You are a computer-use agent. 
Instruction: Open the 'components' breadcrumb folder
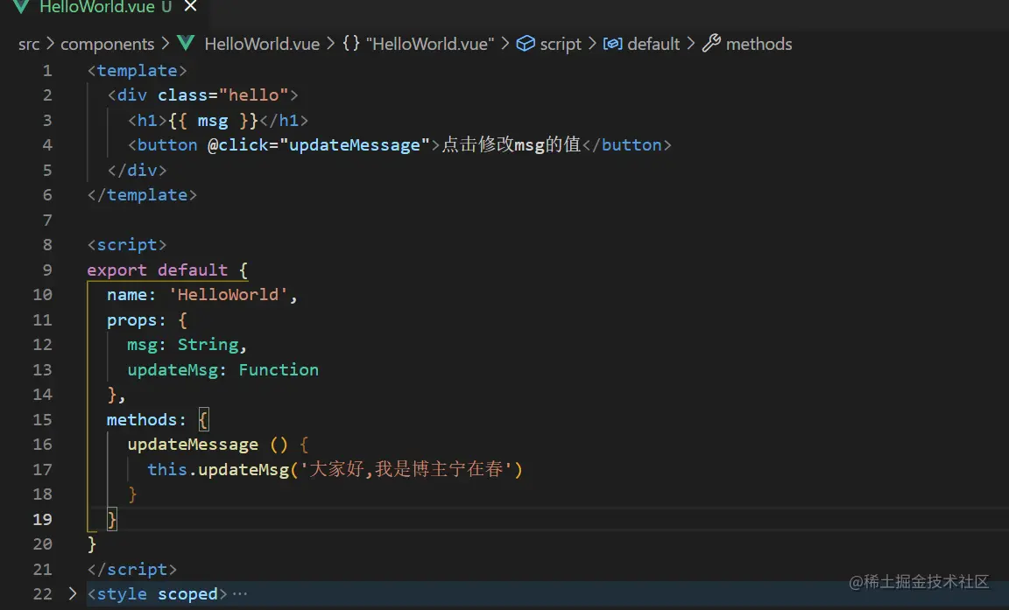108,44
